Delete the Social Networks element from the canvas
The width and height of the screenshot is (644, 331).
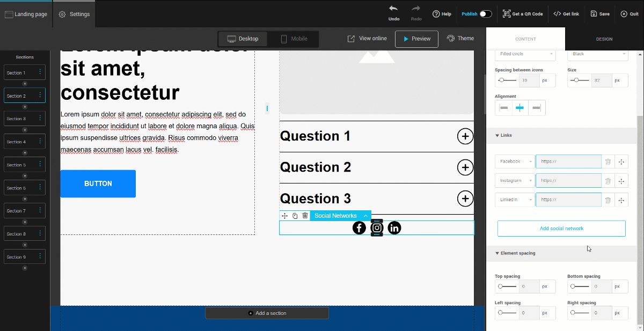305,216
